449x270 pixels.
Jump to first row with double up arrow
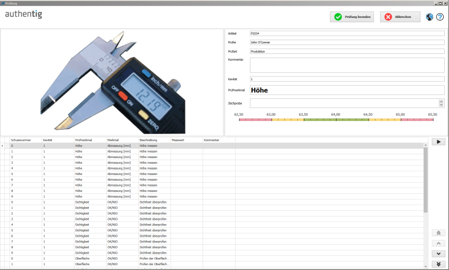[x=438, y=233]
